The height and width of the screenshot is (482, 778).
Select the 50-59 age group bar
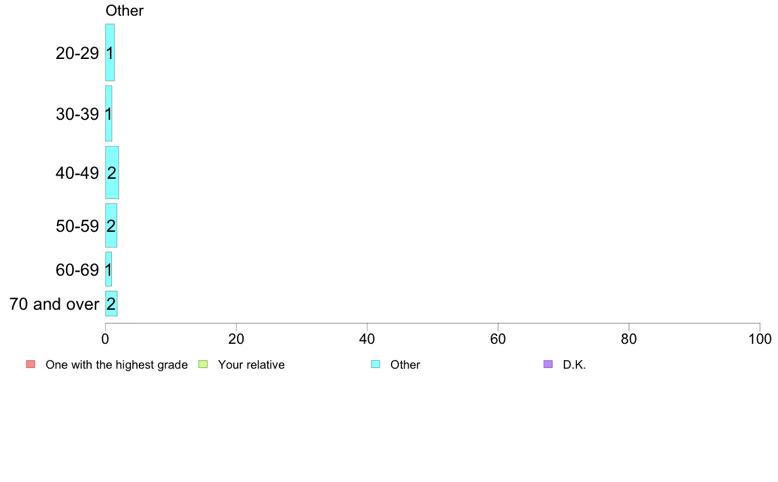coord(111,225)
